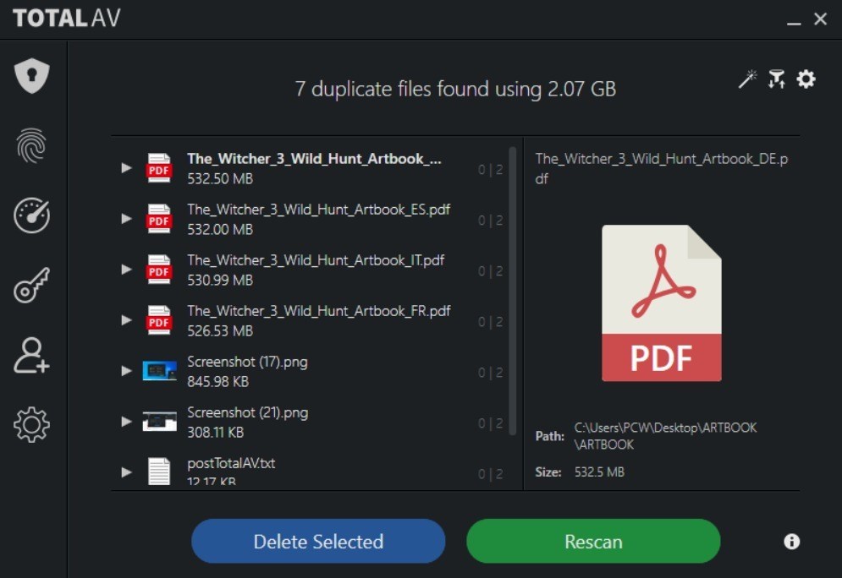Click the file list vertical scrollbar
Viewport: 842px width, 578px height.
[x=512, y=291]
